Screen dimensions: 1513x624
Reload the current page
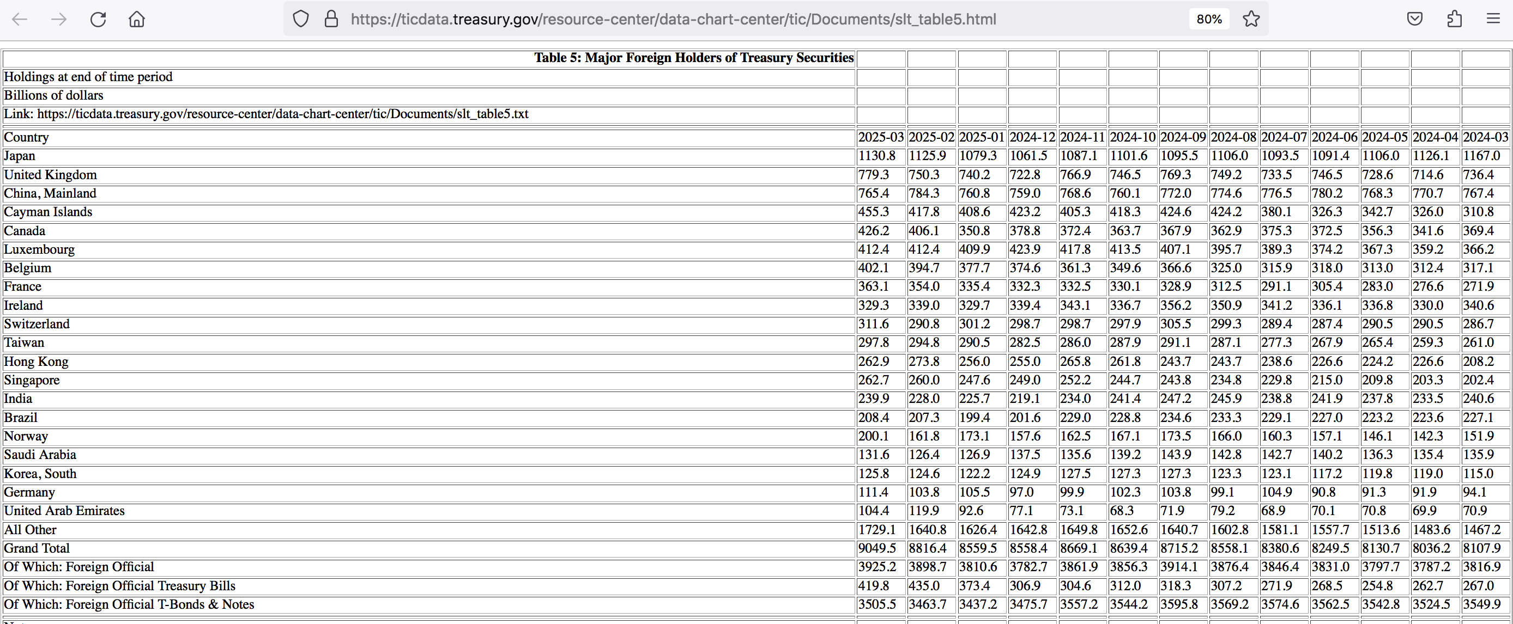click(98, 20)
